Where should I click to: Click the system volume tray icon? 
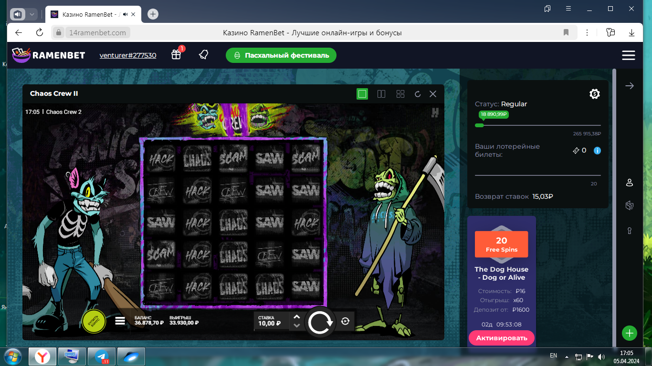point(601,356)
